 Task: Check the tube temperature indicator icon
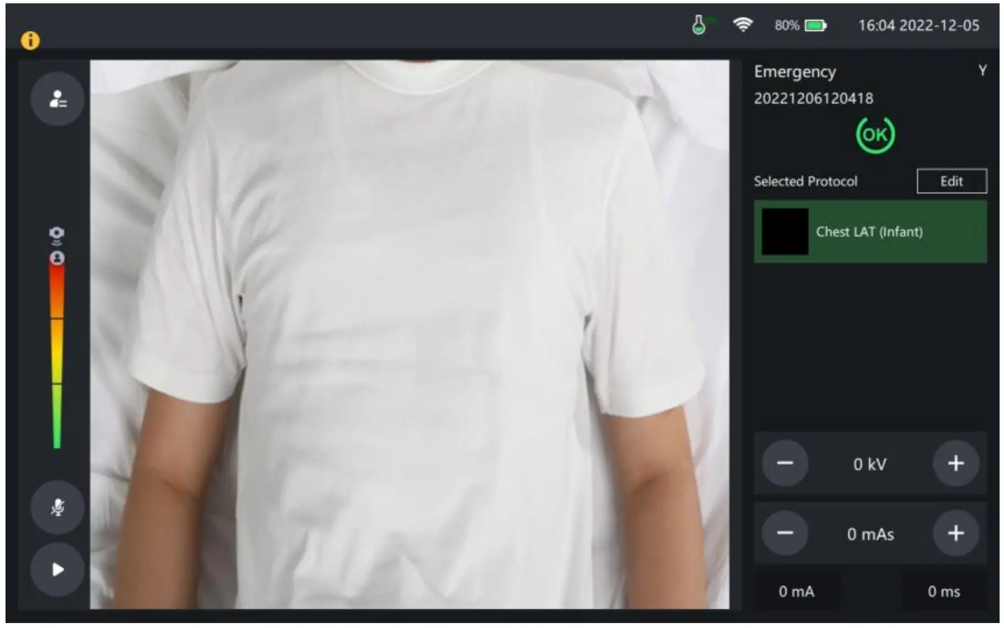click(700, 24)
